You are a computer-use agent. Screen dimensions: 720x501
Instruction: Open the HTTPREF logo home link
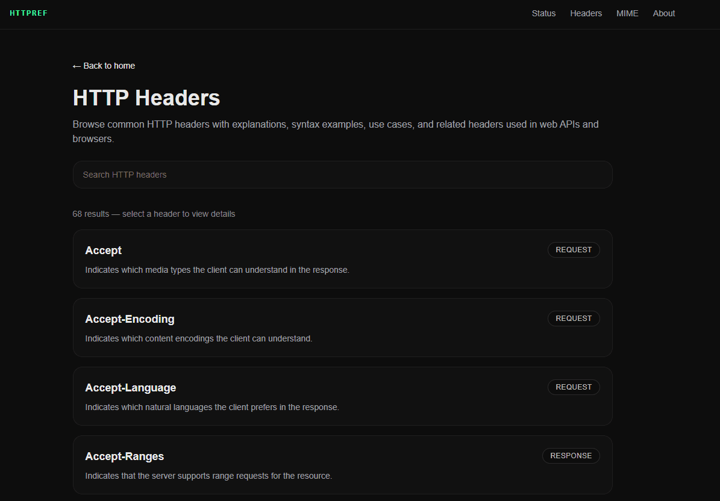[x=28, y=13]
